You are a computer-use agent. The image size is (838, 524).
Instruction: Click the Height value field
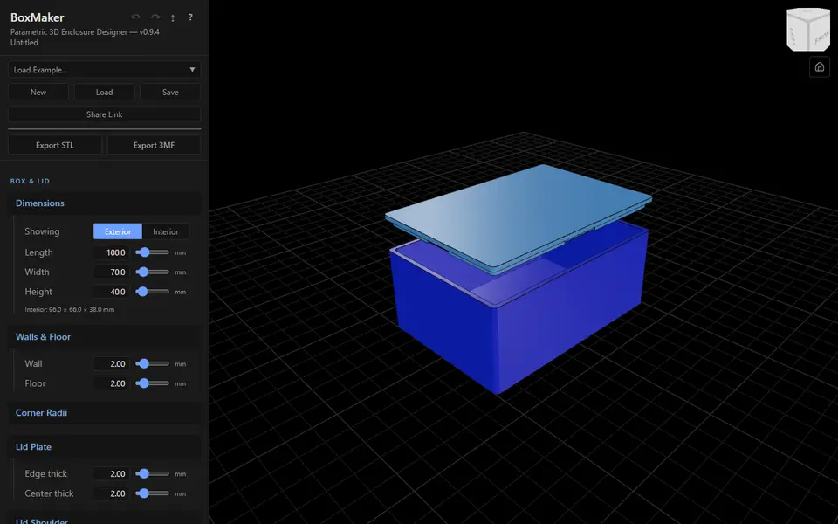(x=111, y=292)
